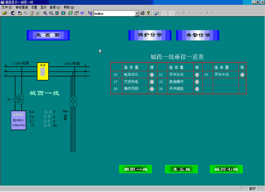The height and width of the screenshot is (192, 265).
Task: Click the printer toolbar icon
Action: (x=143, y=13)
